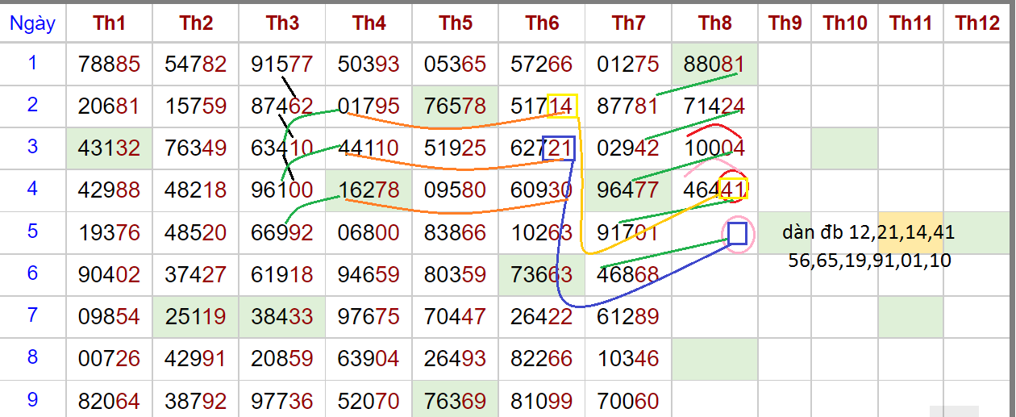Select the Th5 column header

[x=456, y=23]
